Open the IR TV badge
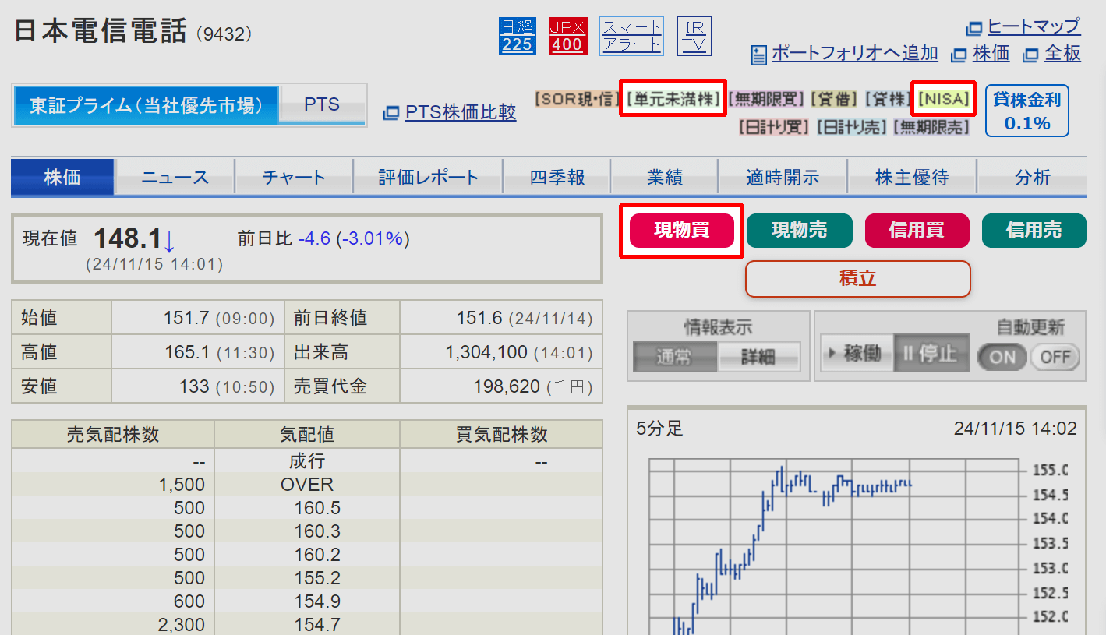1106x635 pixels. point(694,36)
